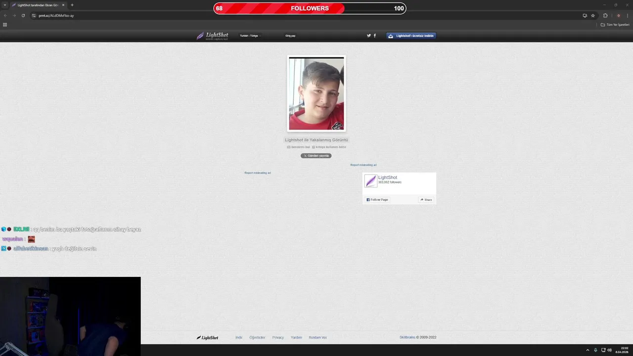Open the taskbar clock and date

(x=622, y=350)
